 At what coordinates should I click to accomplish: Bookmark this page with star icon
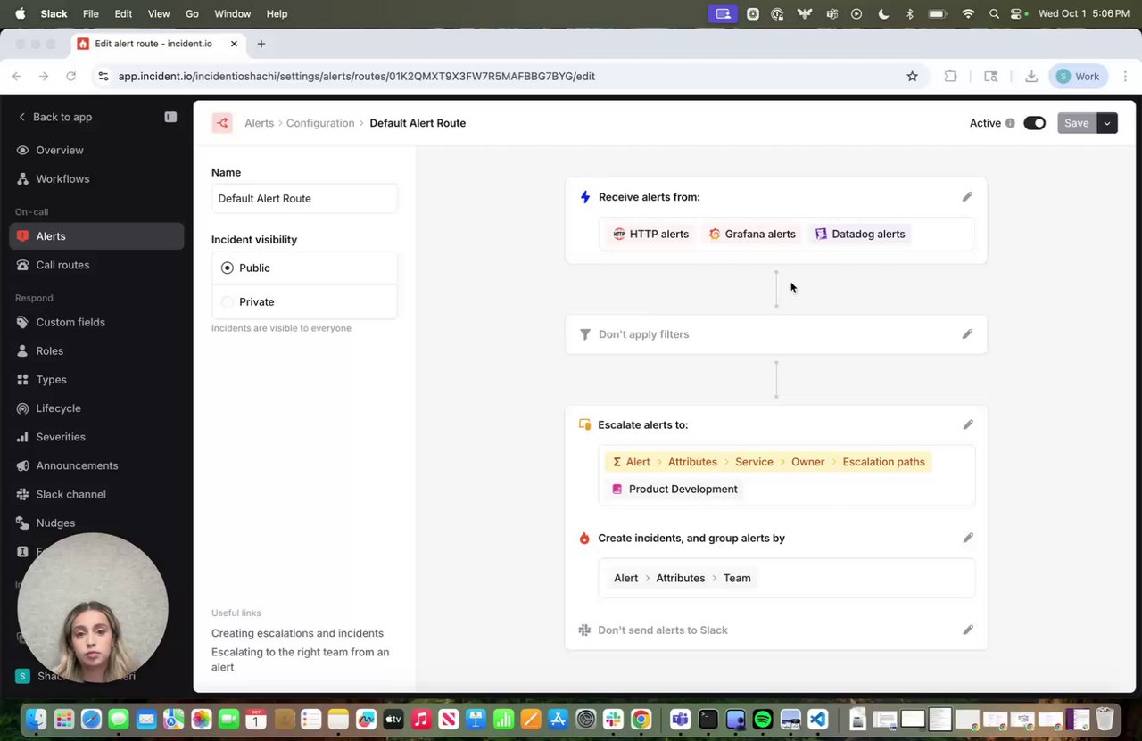tap(912, 77)
